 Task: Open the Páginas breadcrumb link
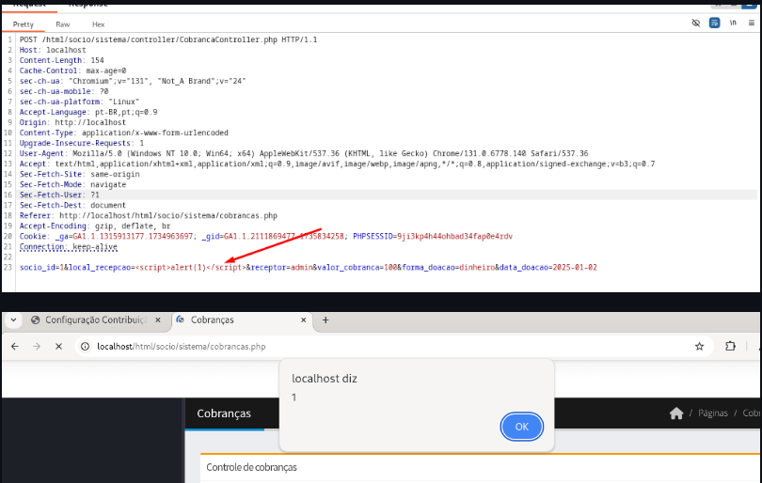[713, 413]
